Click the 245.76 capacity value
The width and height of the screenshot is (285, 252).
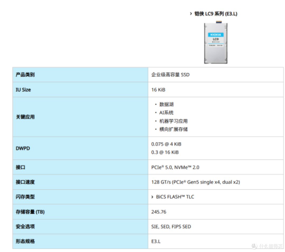[x=159, y=212]
